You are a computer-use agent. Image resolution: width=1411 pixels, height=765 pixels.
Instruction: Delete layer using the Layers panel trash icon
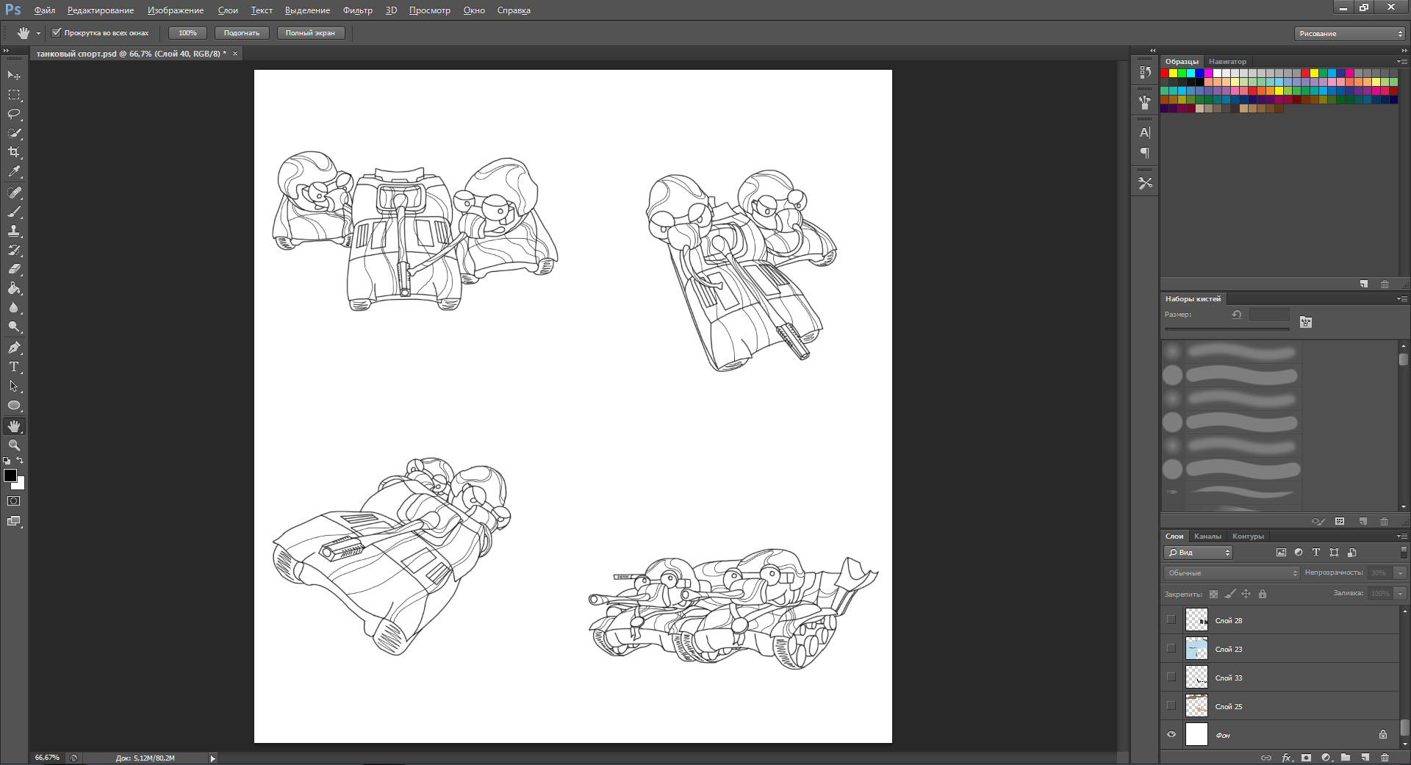pos(1385,758)
